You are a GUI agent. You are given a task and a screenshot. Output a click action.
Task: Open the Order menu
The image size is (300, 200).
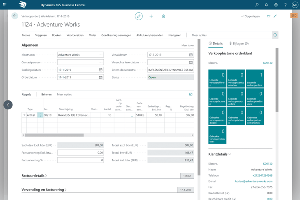(93, 35)
